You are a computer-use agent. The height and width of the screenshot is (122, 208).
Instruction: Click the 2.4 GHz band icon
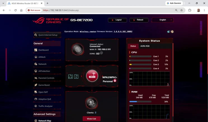(x=70, y=76)
